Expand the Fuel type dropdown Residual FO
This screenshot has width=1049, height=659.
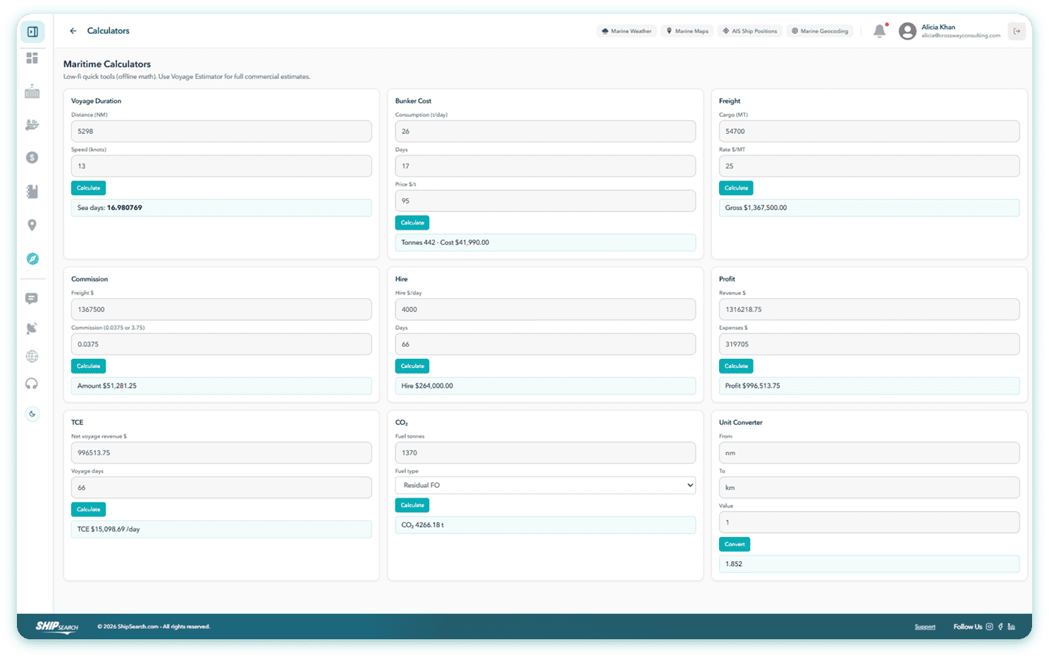coord(545,485)
